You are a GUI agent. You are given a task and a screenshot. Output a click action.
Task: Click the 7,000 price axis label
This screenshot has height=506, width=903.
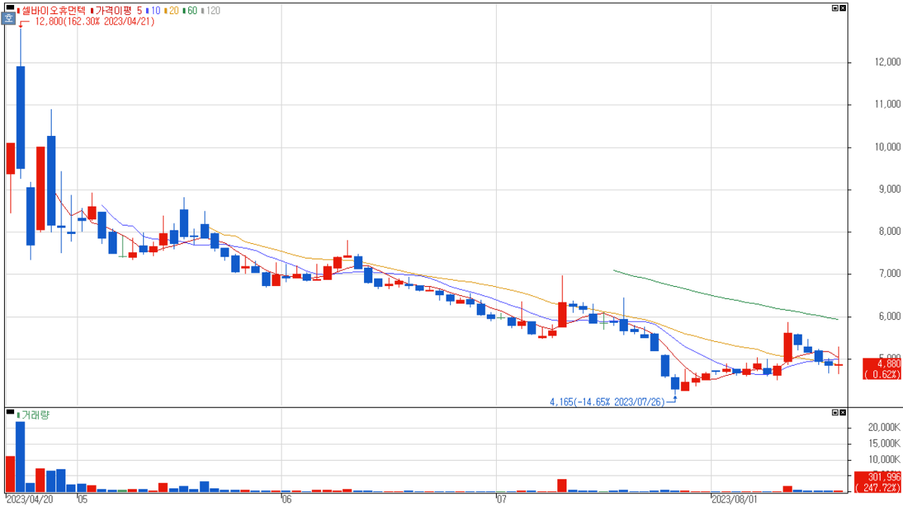coord(889,274)
